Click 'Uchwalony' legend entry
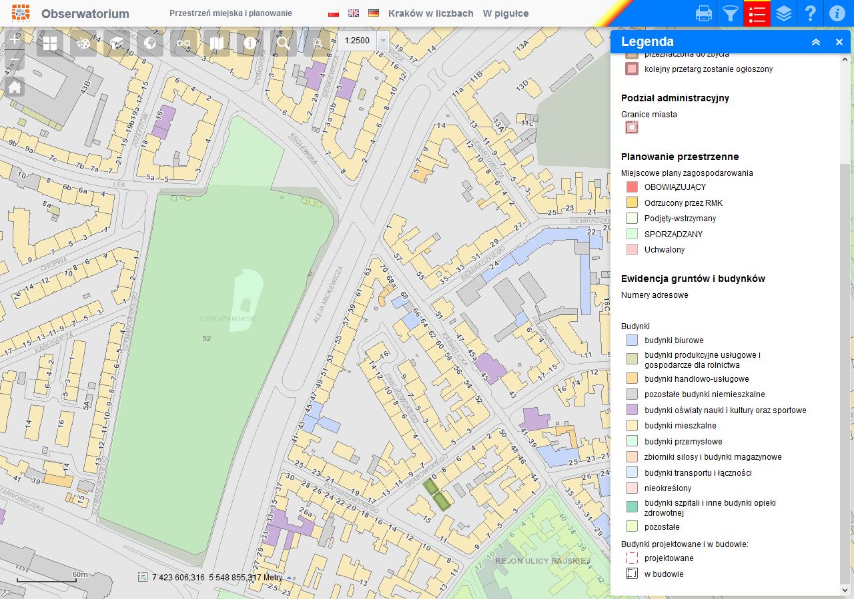This screenshot has height=599, width=854. tap(665, 250)
